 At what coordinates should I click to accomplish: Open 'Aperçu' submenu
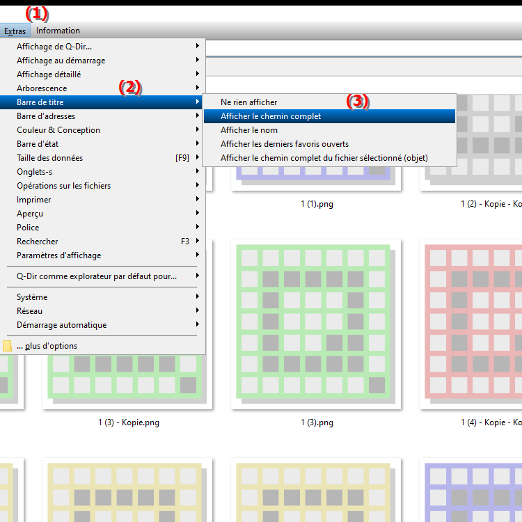[102, 214]
